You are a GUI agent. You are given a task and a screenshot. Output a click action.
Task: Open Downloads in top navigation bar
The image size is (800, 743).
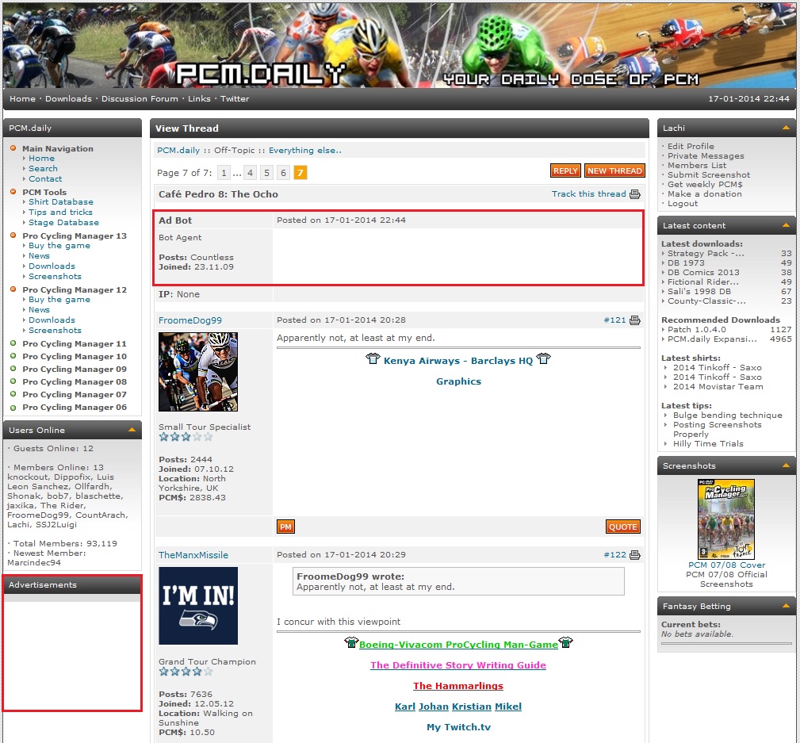pyautogui.click(x=68, y=99)
